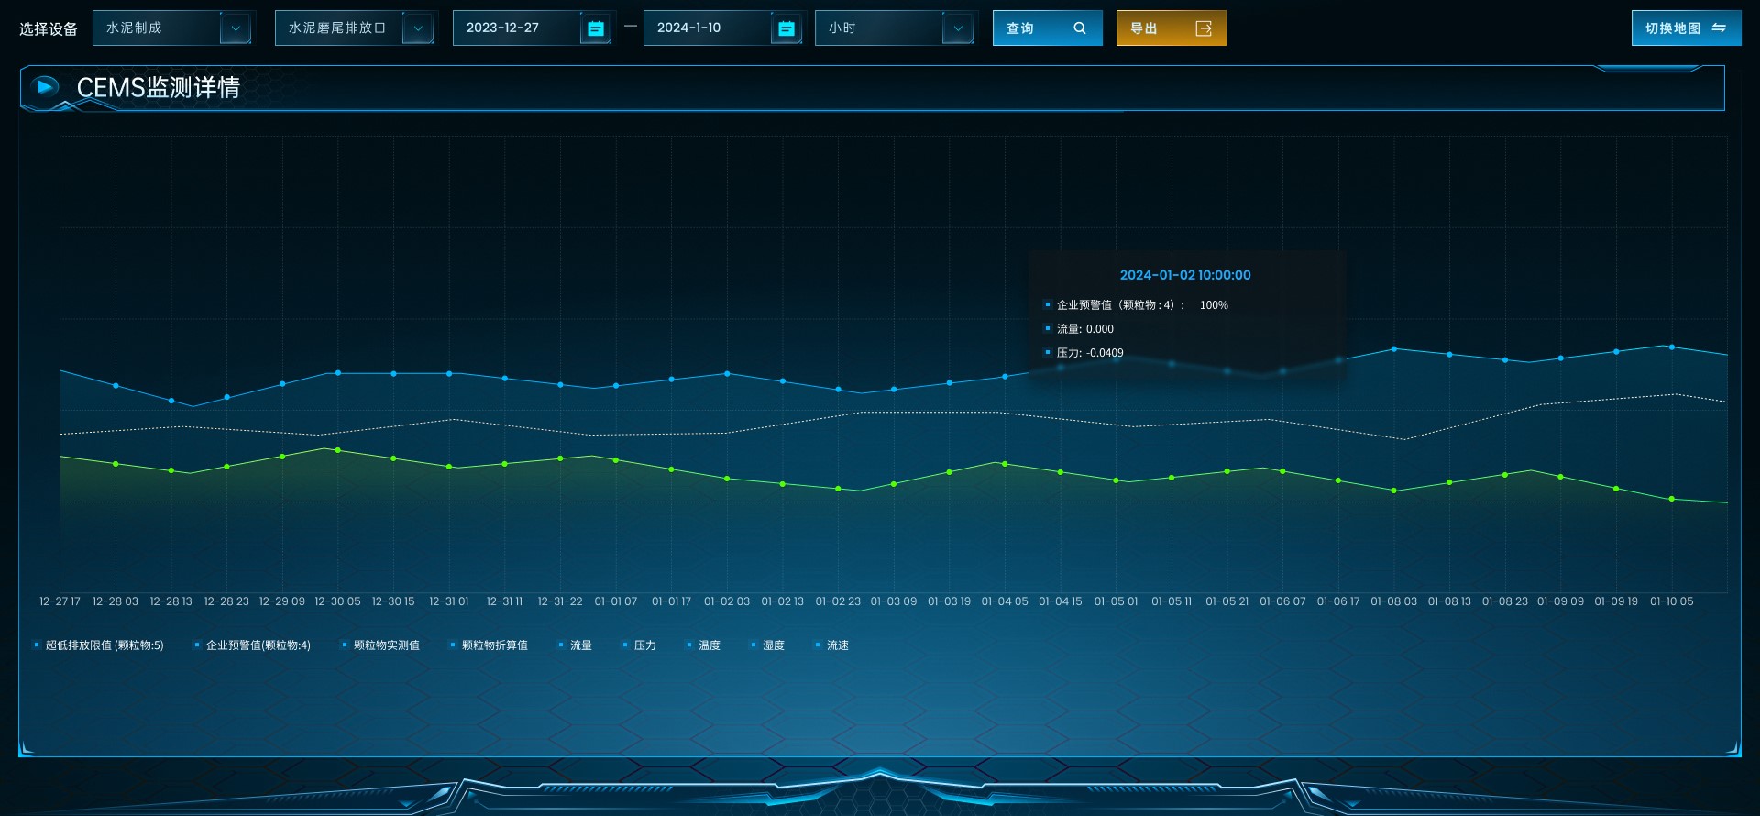
Task: Click the end date calendar icon
Action: 786,28
